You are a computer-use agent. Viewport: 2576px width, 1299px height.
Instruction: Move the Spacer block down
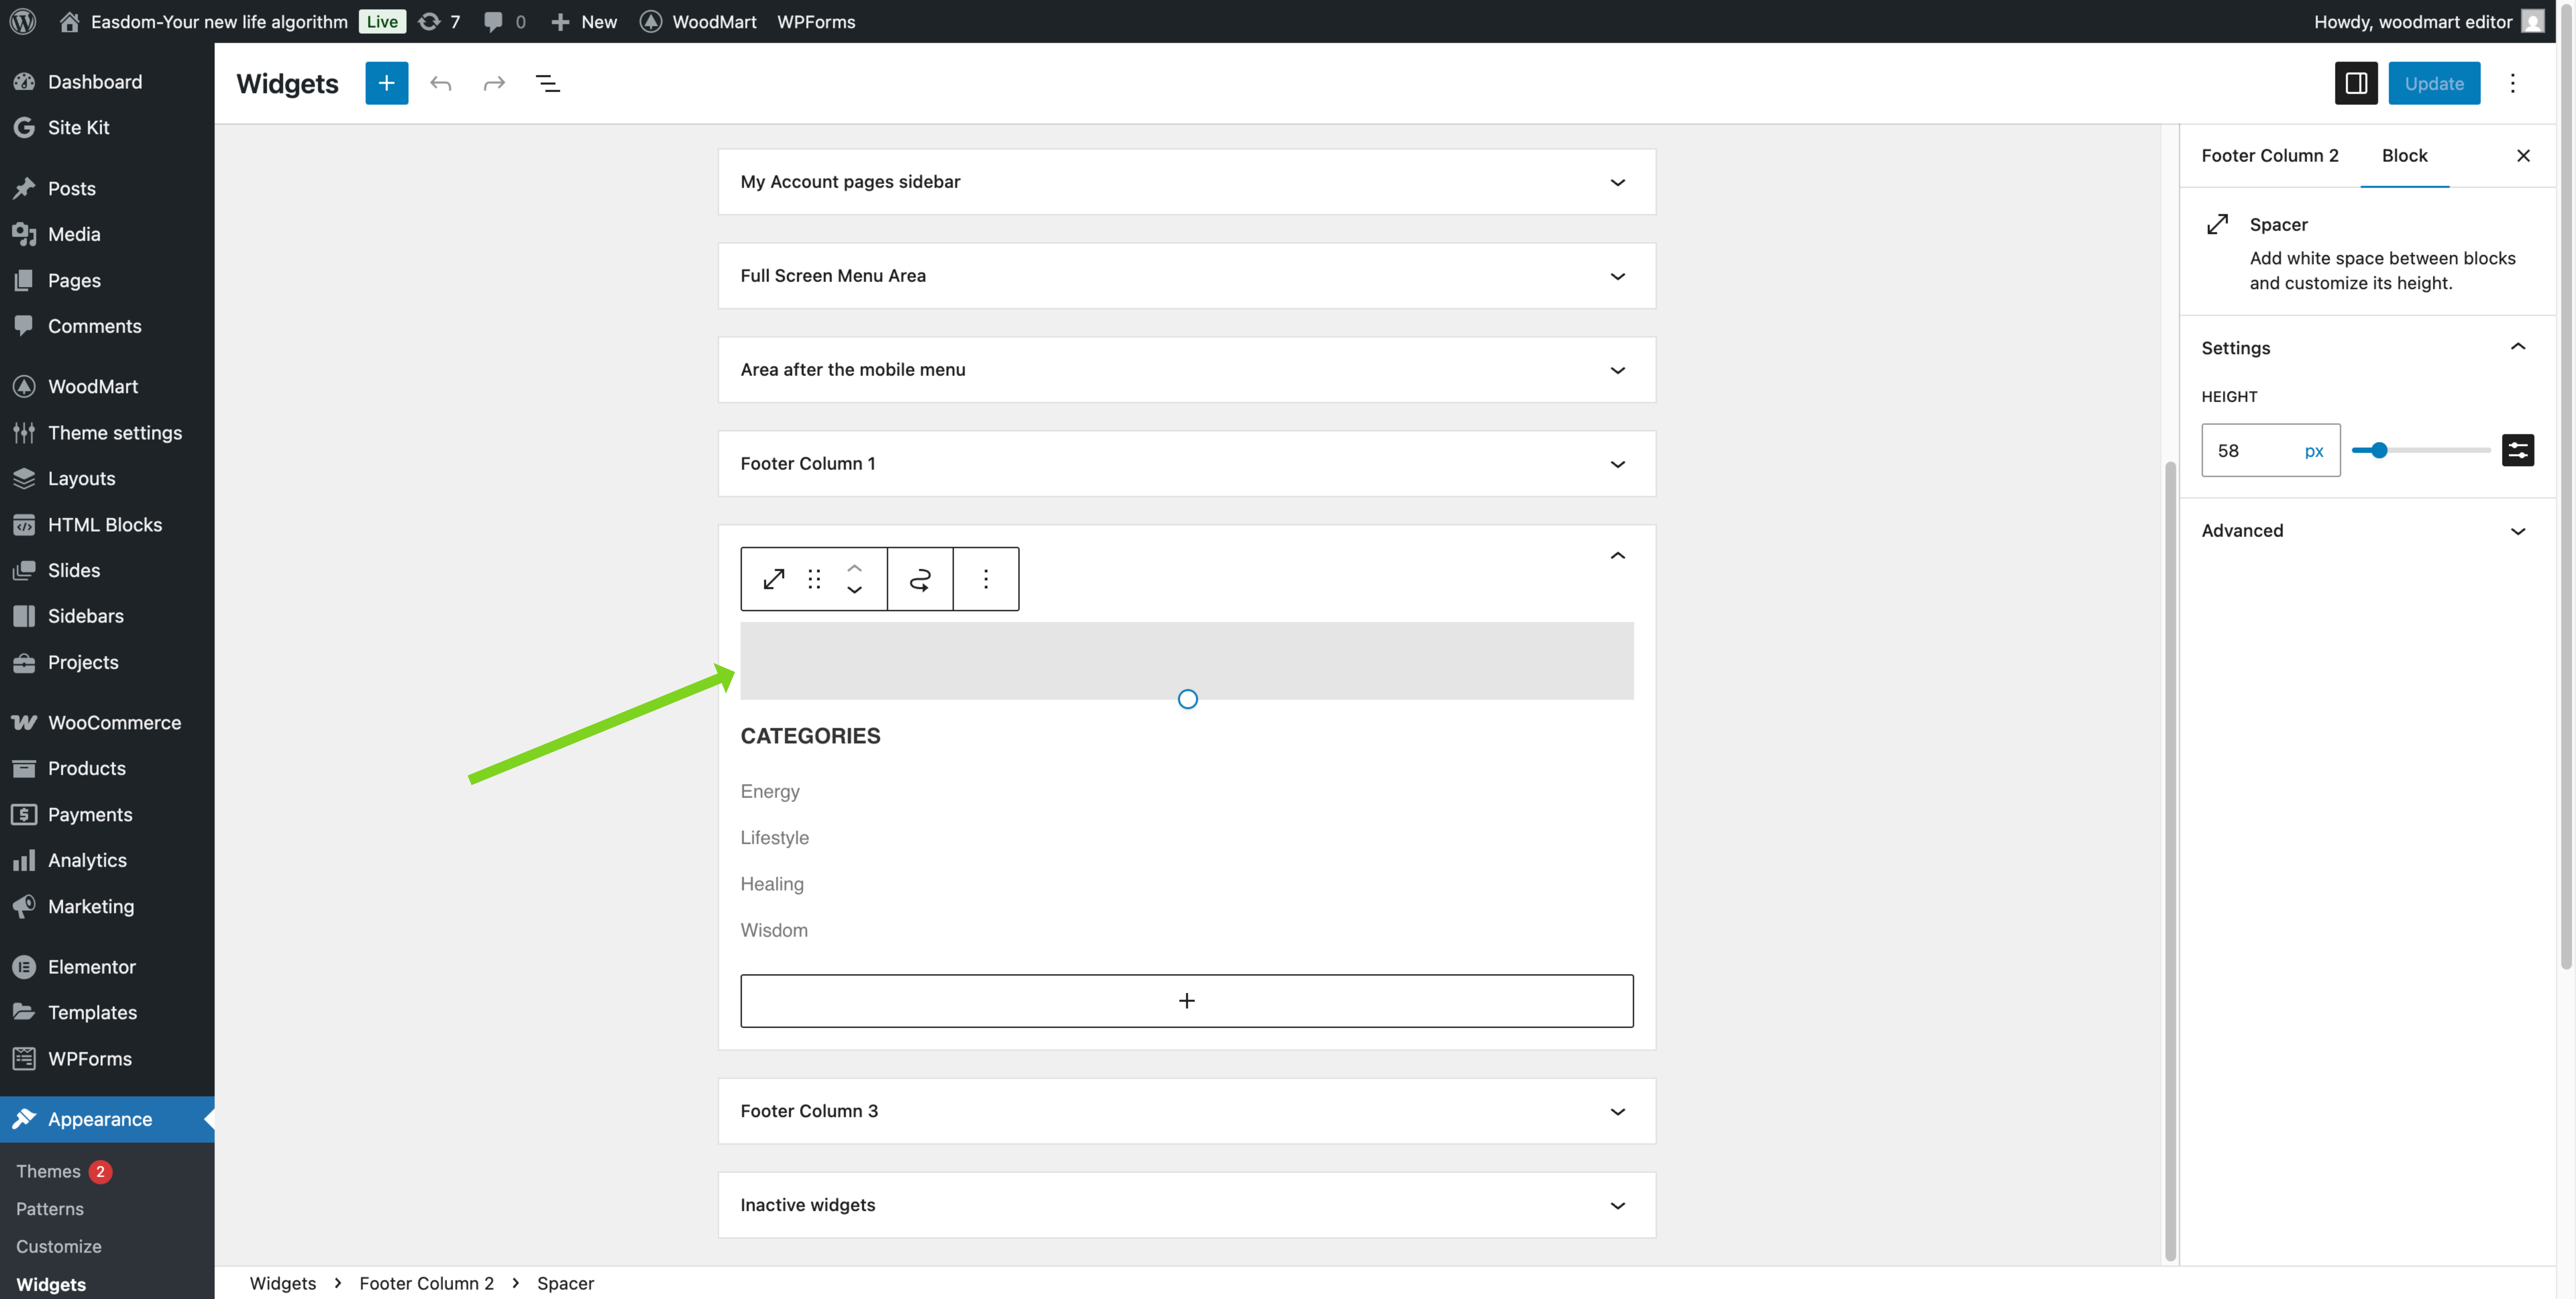(854, 590)
